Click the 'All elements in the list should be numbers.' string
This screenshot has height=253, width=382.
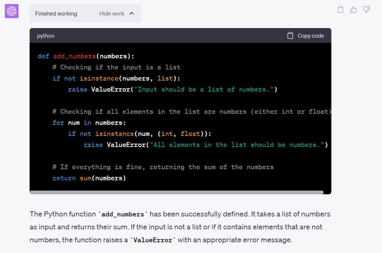[x=237, y=145]
